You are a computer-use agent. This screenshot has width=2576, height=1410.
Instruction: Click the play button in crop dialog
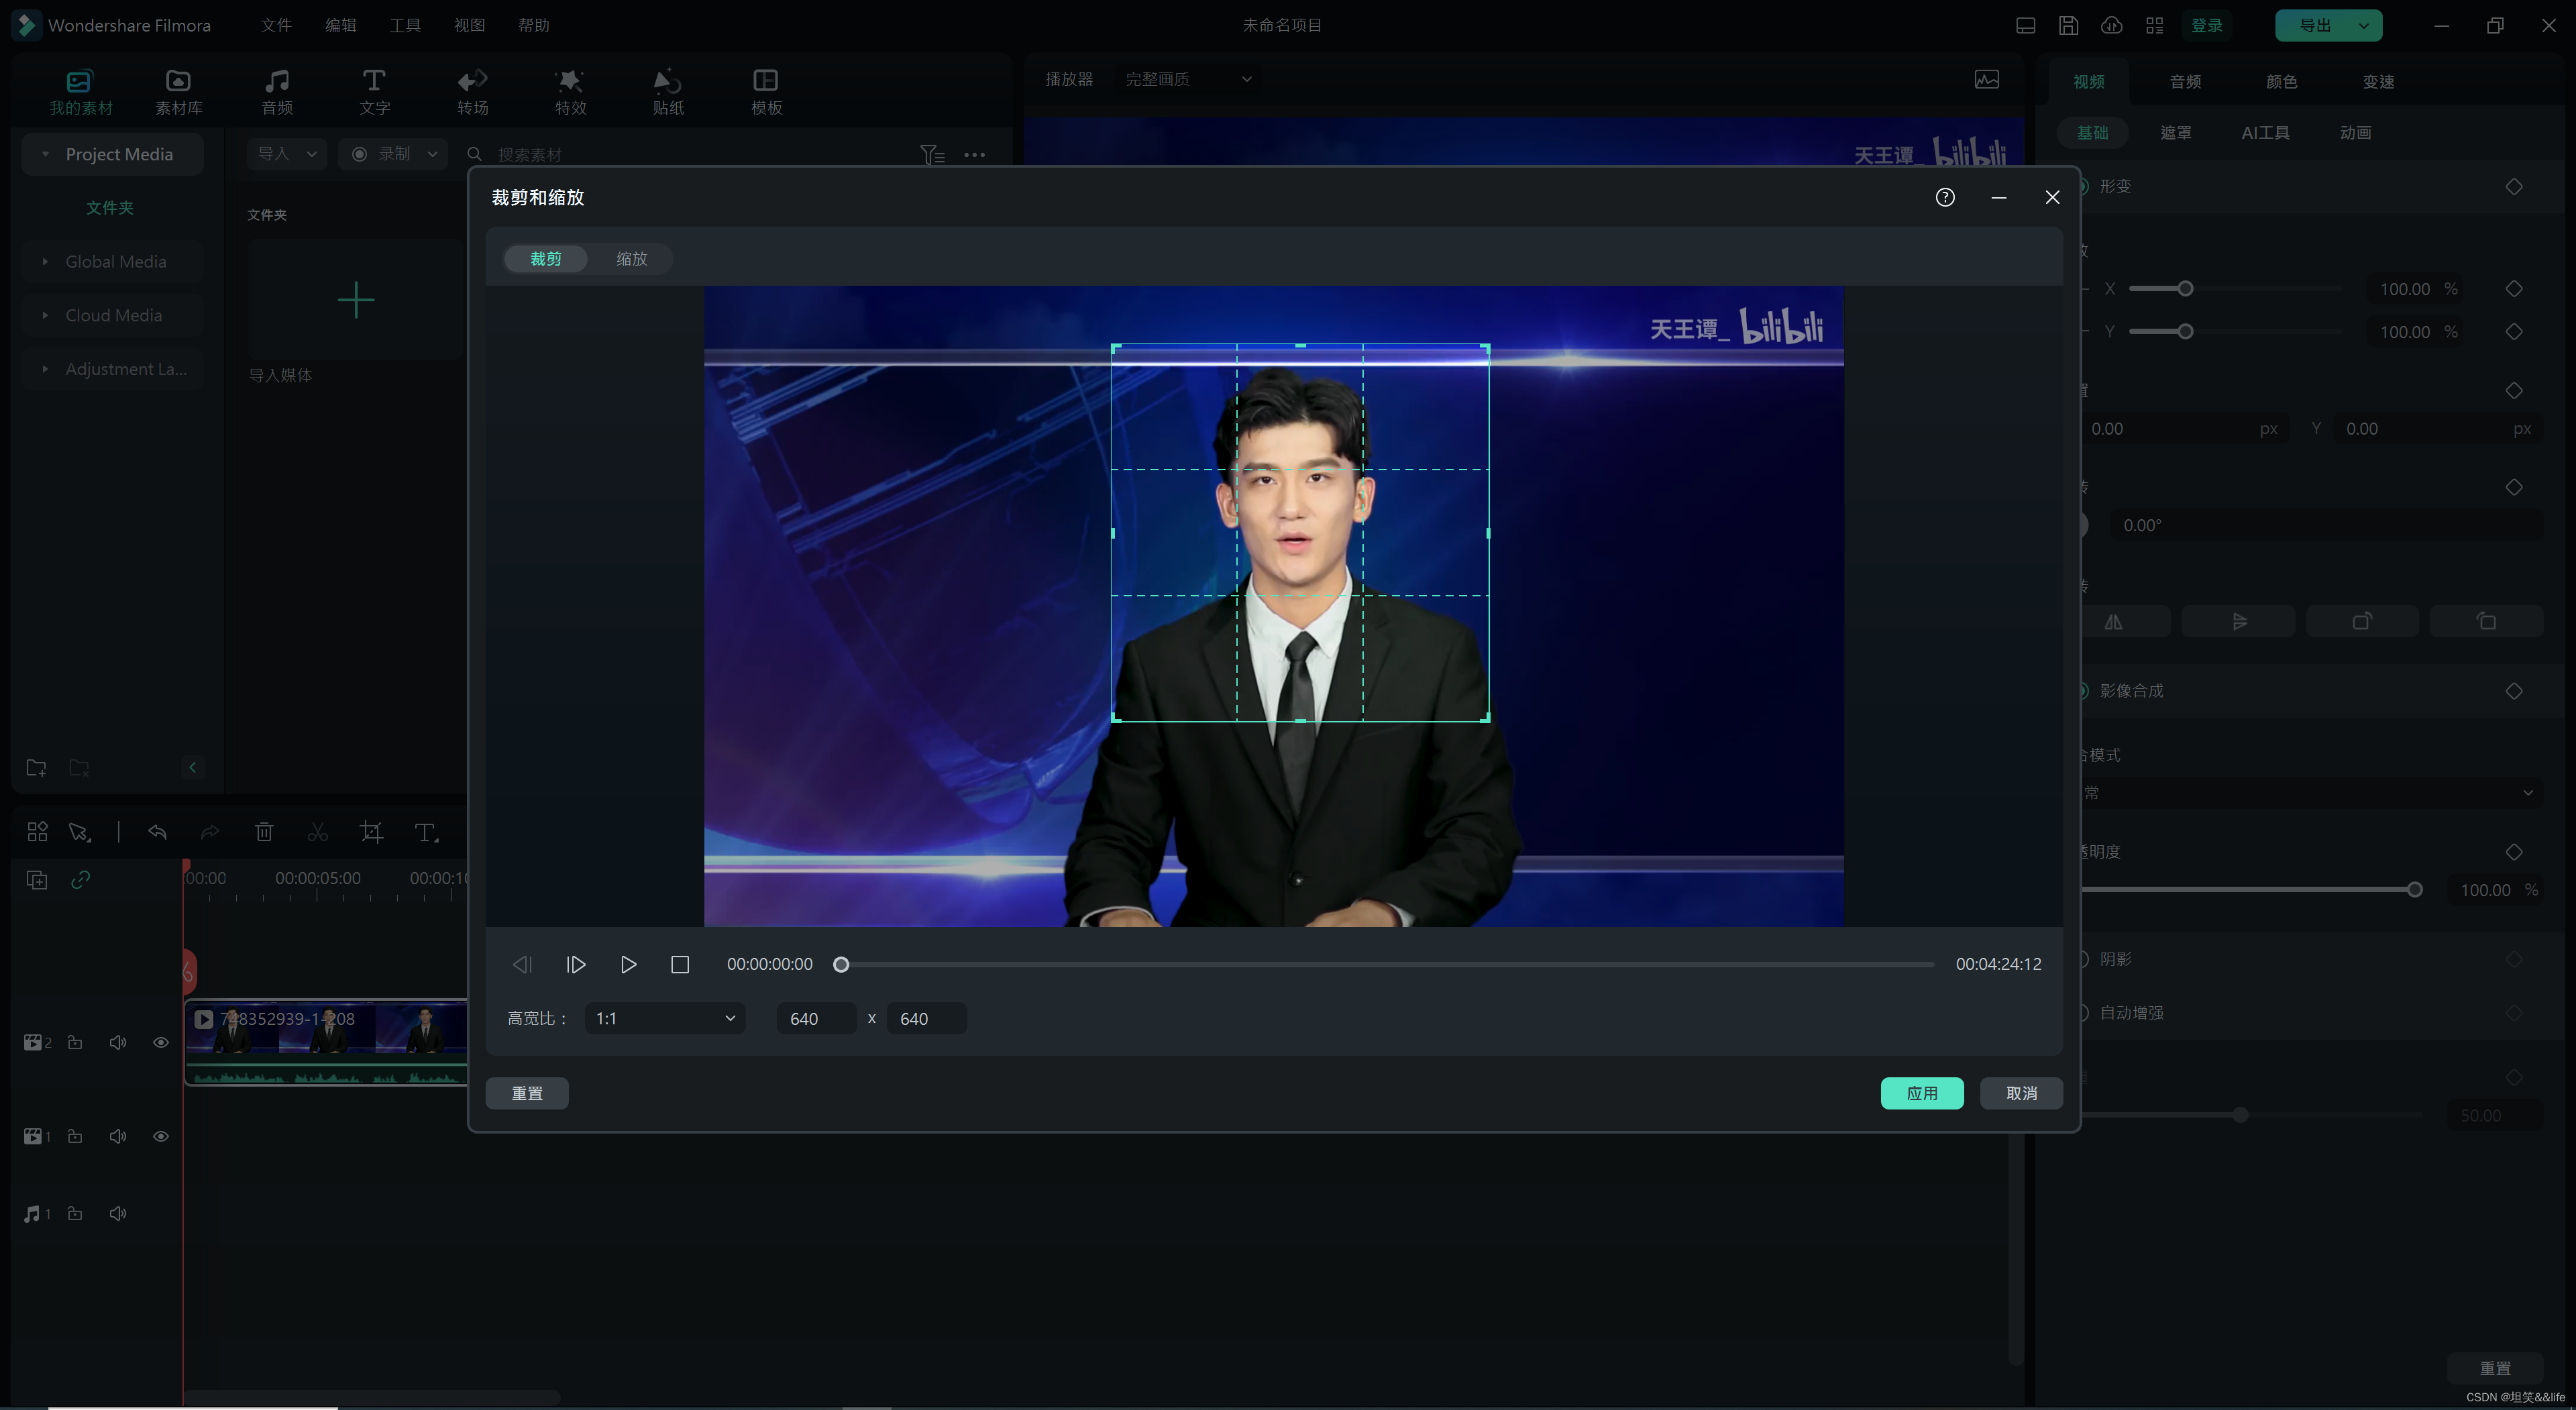pos(628,964)
